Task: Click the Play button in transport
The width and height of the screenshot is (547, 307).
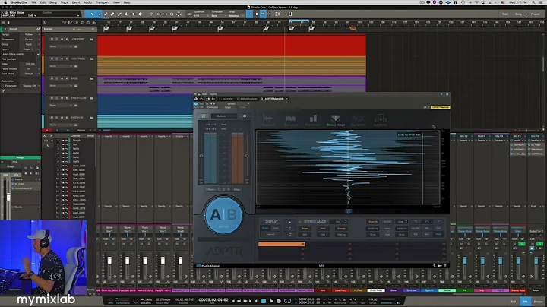Action: coord(271,301)
